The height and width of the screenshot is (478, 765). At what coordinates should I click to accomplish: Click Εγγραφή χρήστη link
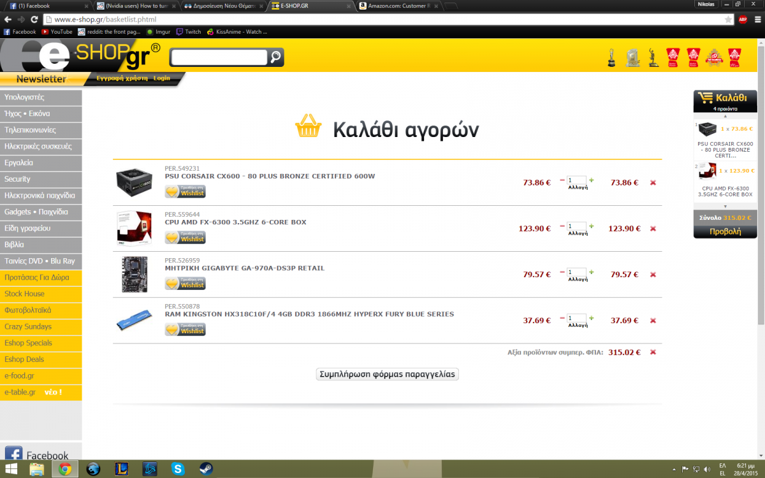tap(122, 78)
